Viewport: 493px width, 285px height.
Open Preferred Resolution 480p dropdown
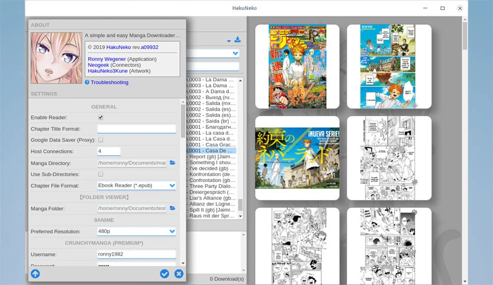(136, 231)
